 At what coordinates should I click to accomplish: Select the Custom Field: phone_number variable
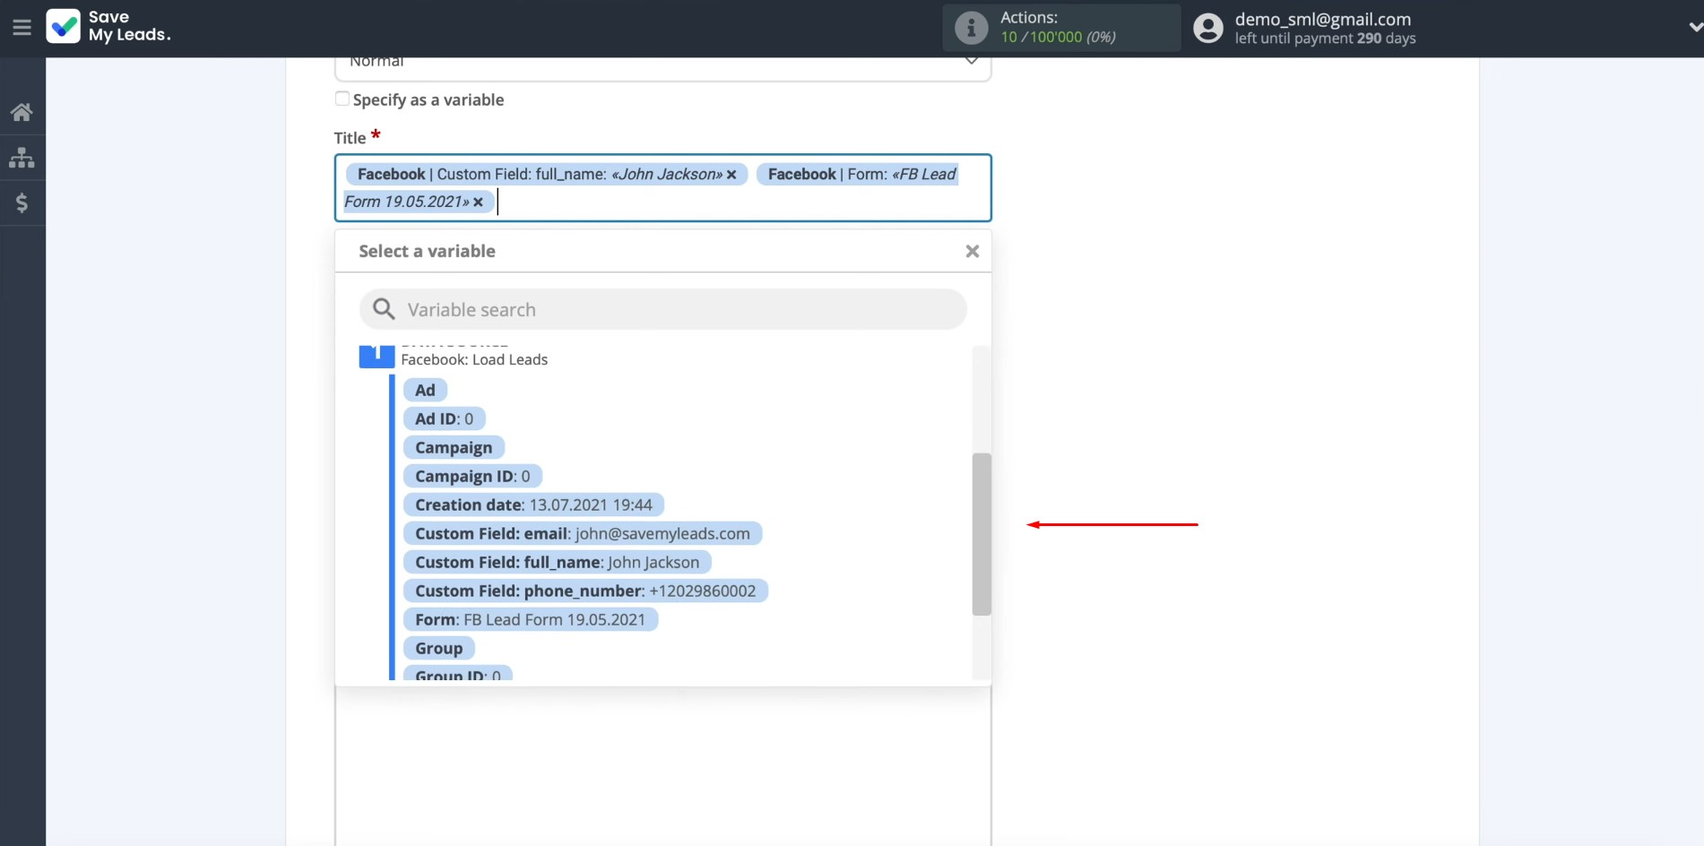(x=585, y=591)
